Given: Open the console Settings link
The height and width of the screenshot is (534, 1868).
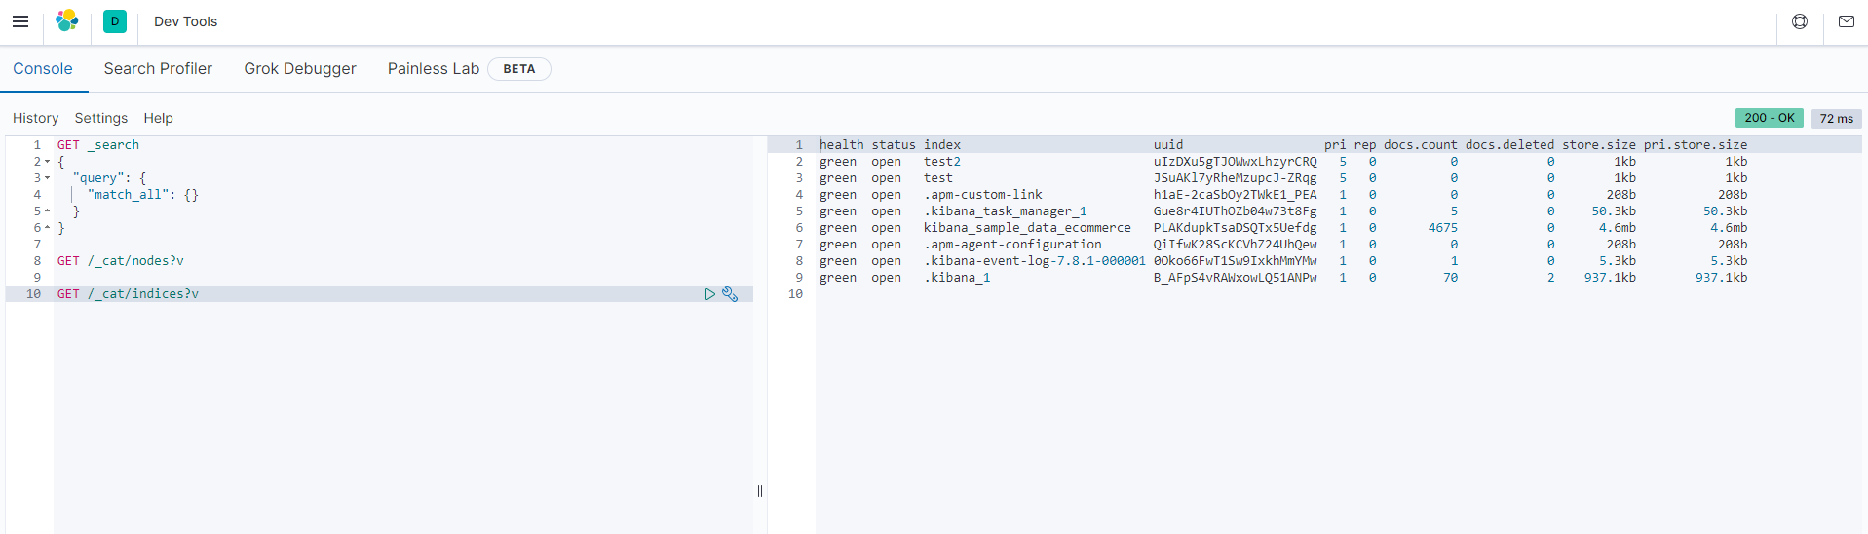Looking at the screenshot, I should pos(101,118).
